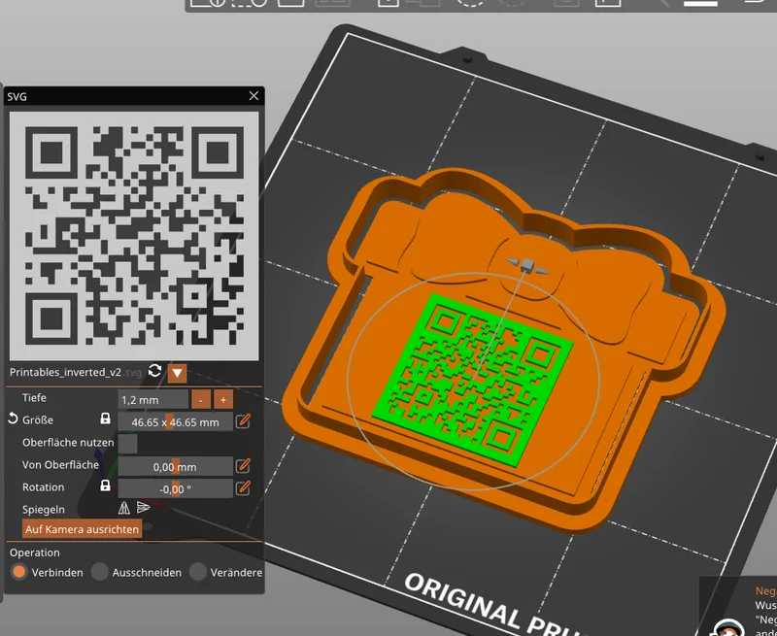777x636 pixels.
Task: Edit Von Oberfläche value with pencil icon
Action: tap(243, 466)
